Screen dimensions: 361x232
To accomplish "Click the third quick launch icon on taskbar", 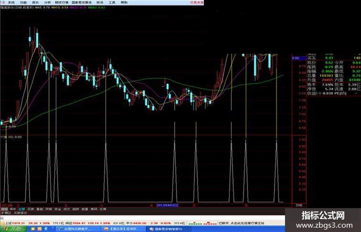I will pyautogui.click(x=46, y=229).
